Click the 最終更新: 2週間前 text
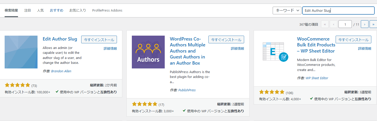Screen dimensions: 377x121 click(x=231, y=104)
